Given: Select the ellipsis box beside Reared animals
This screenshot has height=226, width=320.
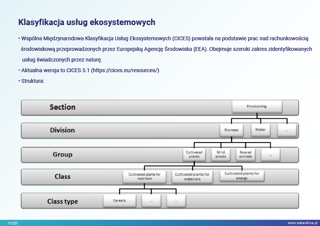Looking at the screenshot, I should pos(270,155).
